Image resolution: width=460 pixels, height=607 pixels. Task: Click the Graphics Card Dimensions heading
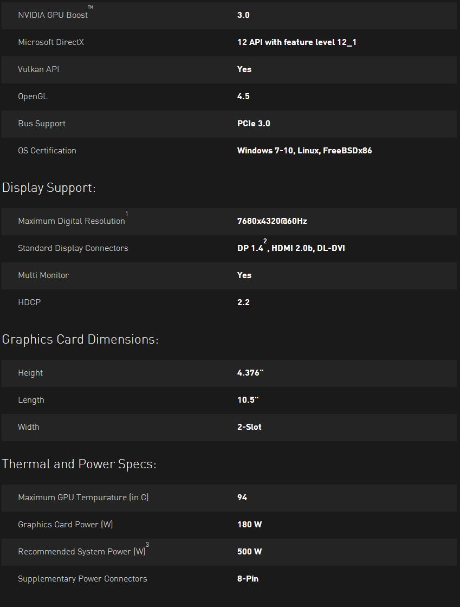[80, 339]
